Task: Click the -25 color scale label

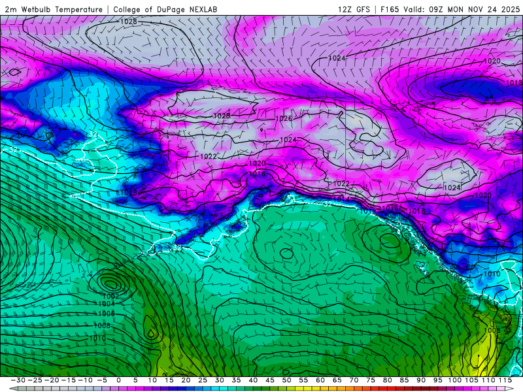Action: click(x=35, y=380)
